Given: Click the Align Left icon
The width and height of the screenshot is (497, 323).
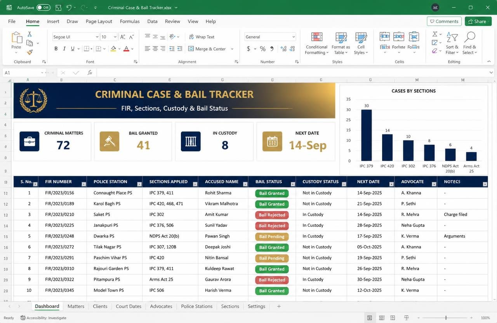Looking at the screenshot, I should [x=148, y=49].
